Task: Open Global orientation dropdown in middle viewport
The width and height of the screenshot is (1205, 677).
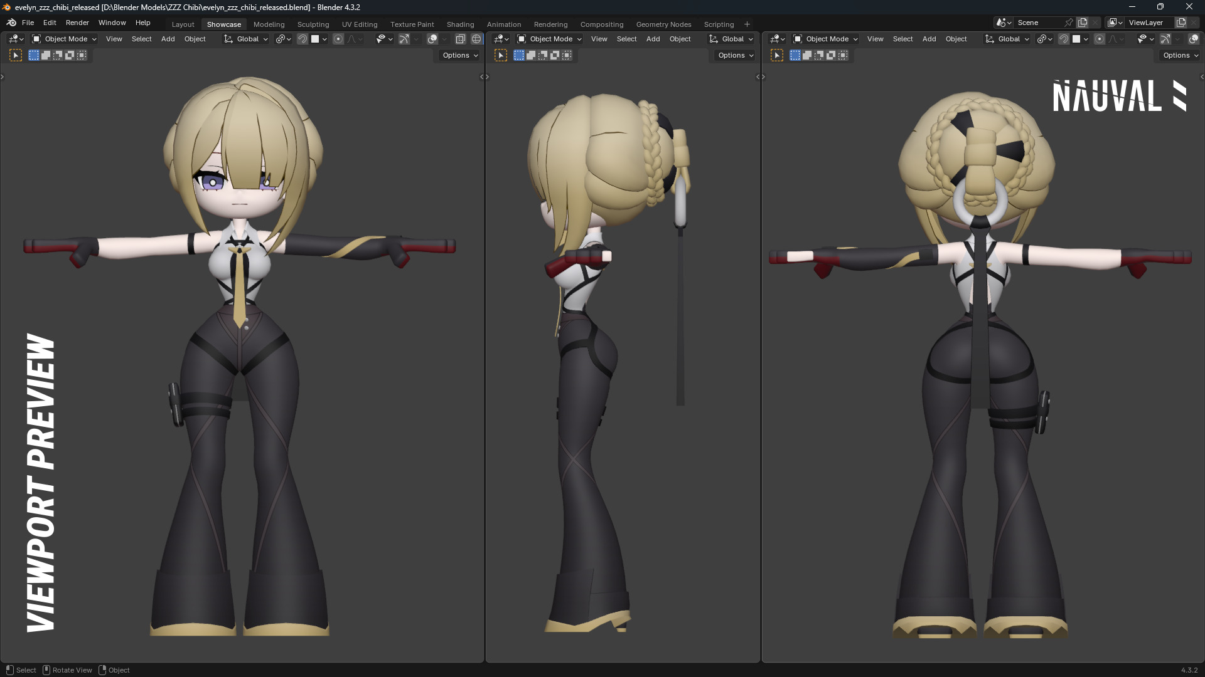Action: (731, 39)
